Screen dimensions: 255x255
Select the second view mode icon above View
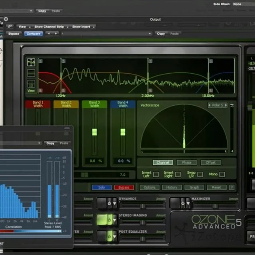31,73
